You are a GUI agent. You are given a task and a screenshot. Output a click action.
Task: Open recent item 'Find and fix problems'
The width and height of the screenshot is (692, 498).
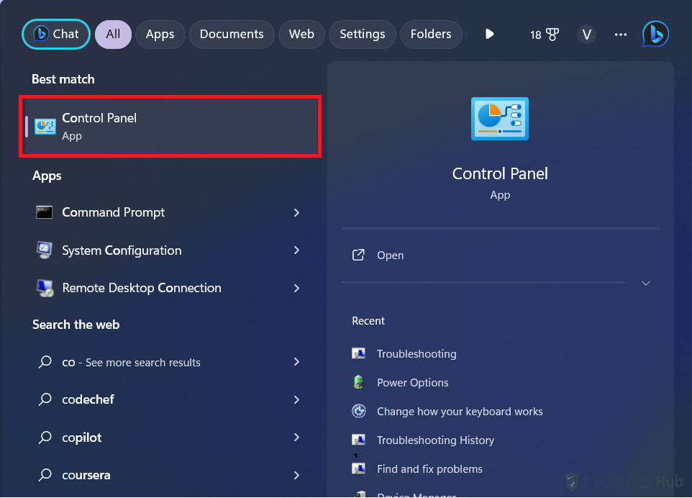(x=430, y=469)
